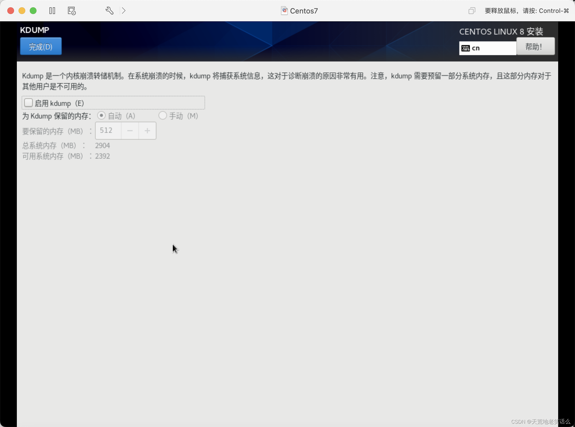The width and height of the screenshot is (575, 427).
Task: Select the 手动 (M) radio button
Action: (163, 116)
